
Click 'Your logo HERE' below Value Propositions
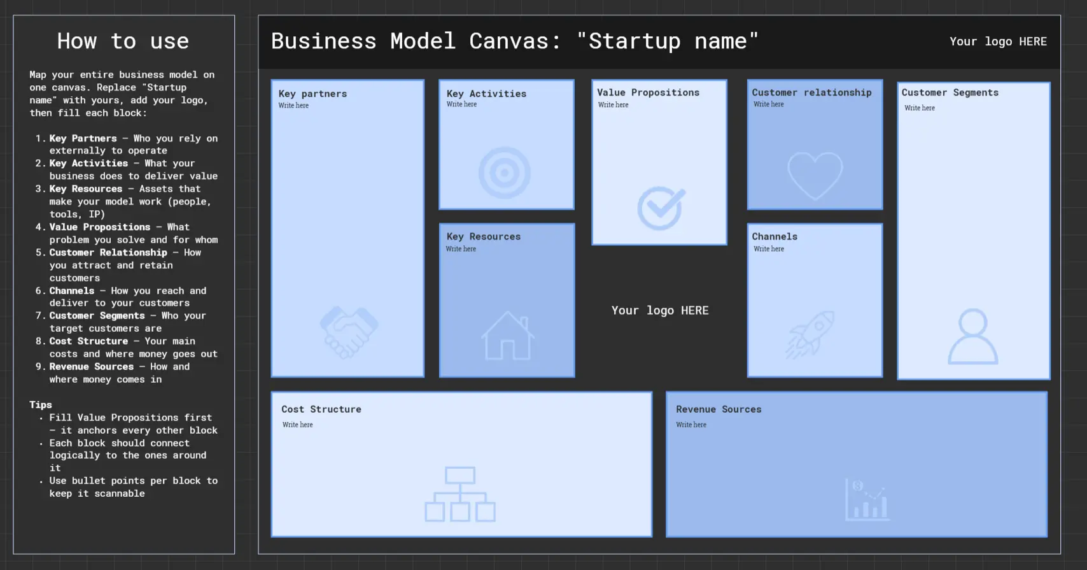(660, 310)
